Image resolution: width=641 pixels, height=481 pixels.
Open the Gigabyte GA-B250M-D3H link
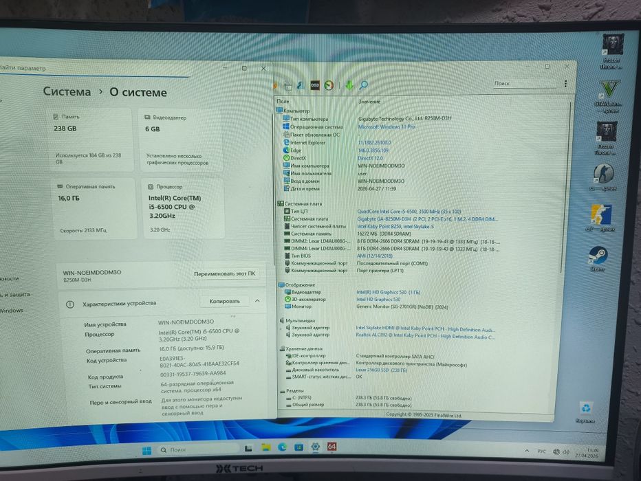pos(427,219)
